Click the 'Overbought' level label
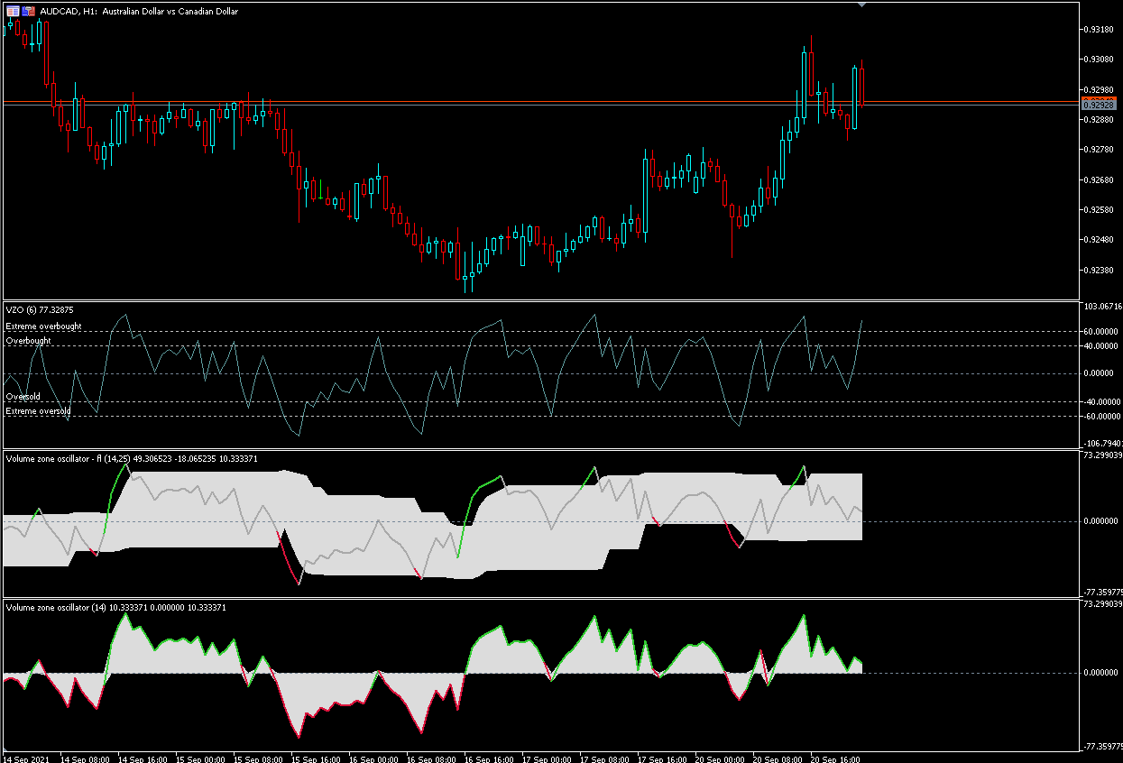 tap(28, 341)
